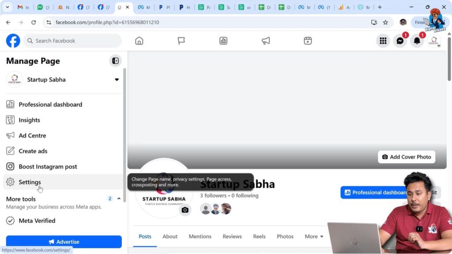The image size is (452, 254).
Task: Click the blue Advertise button
Action: [x=64, y=242]
